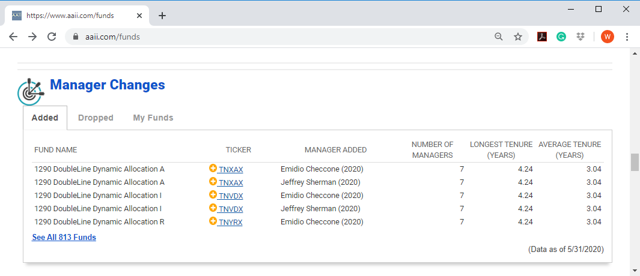Switch to the Dropped tab
This screenshot has height=276, width=640.
[x=96, y=118]
